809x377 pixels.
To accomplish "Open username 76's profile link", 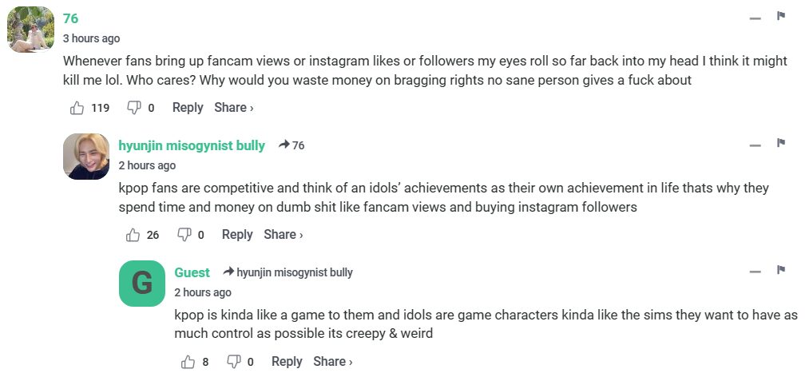I will click(70, 18).
